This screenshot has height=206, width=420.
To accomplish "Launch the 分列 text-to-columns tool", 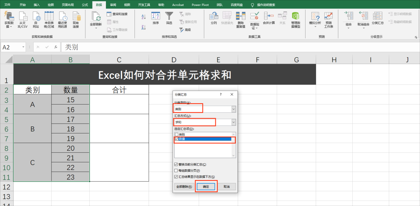I will (x=214, y=18).
